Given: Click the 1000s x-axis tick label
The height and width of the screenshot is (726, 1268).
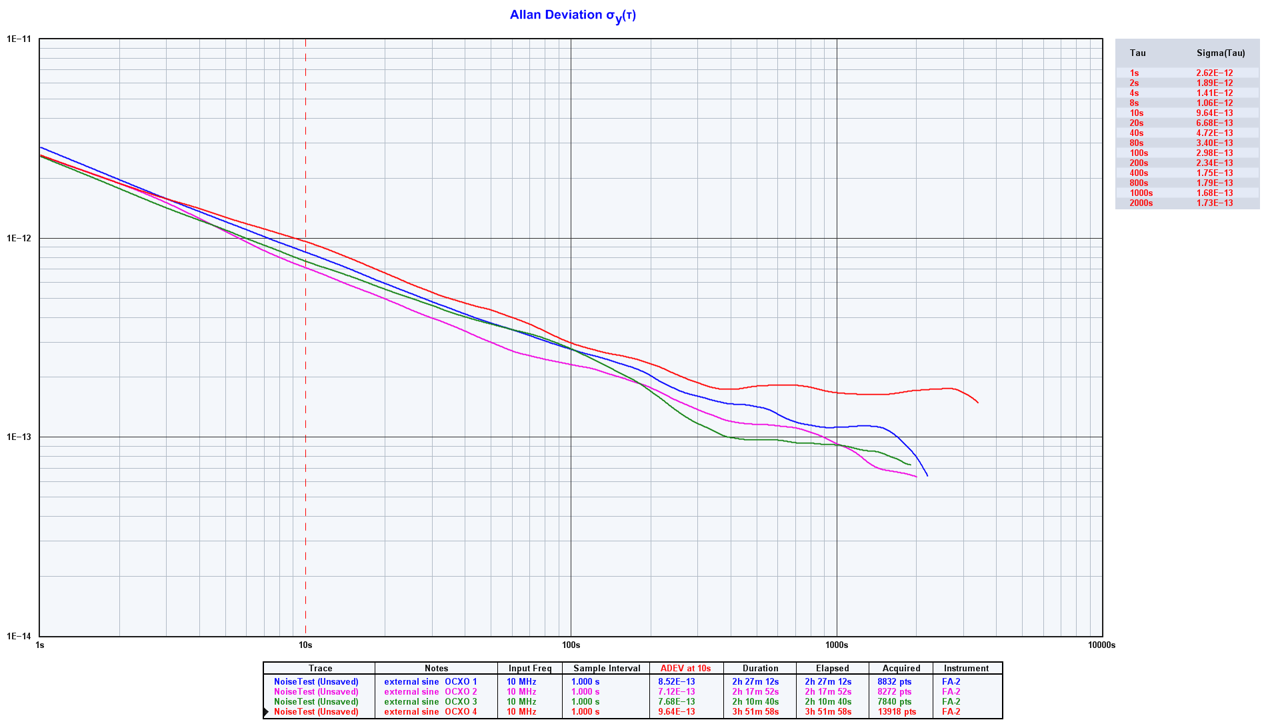Looking at the screenshot, I should (x=837, y=645).
